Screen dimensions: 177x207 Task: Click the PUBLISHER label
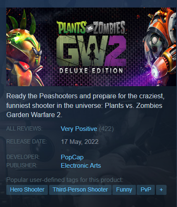tap(22, 166)
